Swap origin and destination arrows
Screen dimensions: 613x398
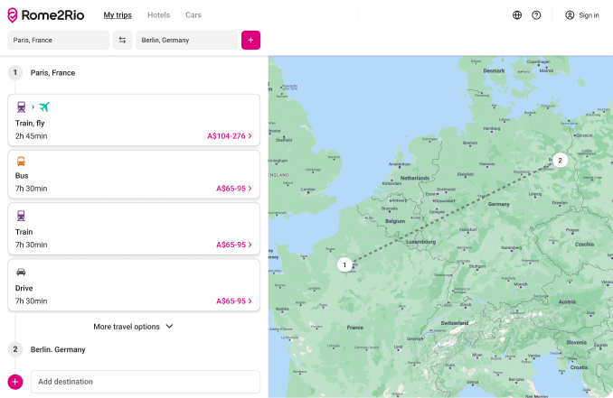coord(122,41)
